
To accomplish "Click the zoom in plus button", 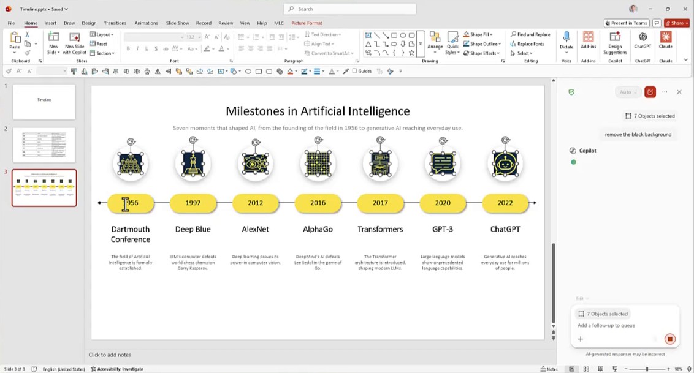I will [668, 369].
